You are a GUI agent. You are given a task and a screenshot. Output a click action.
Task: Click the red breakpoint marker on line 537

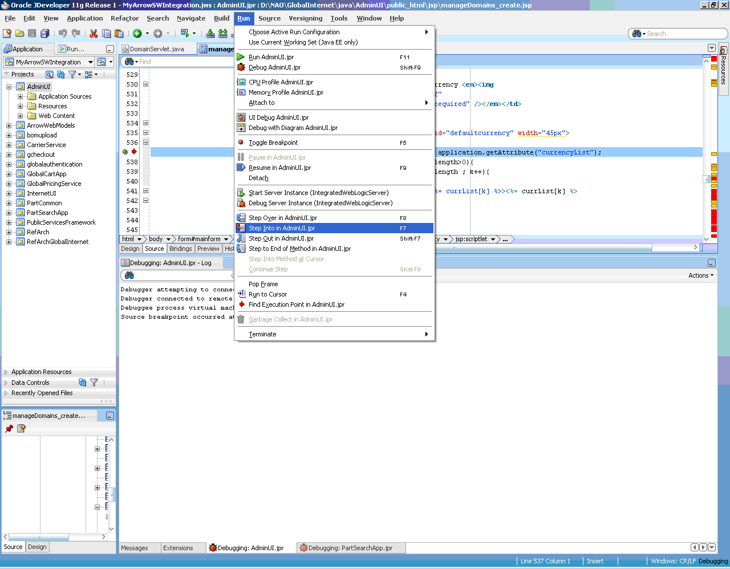click(x=125, y=152)
